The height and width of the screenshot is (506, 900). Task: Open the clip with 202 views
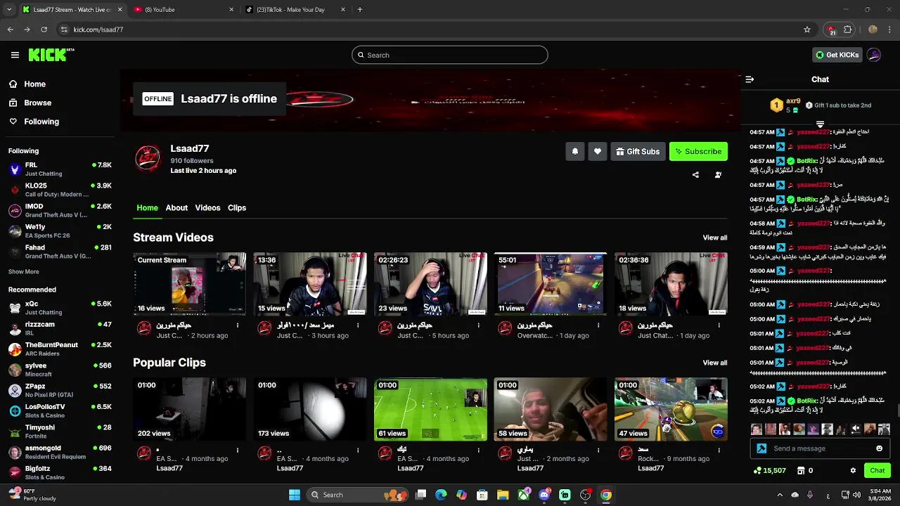coord(190,409)
